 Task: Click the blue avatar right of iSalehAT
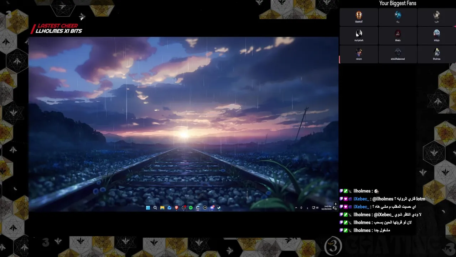398,15
